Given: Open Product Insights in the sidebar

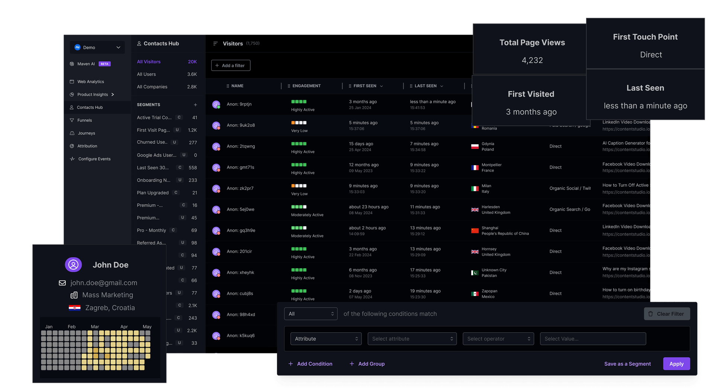Looking at the screenshot, I should 93,94.
